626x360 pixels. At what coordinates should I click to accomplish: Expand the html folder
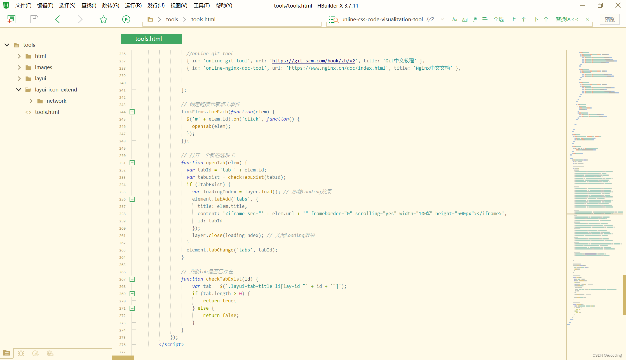pos(19,56)
